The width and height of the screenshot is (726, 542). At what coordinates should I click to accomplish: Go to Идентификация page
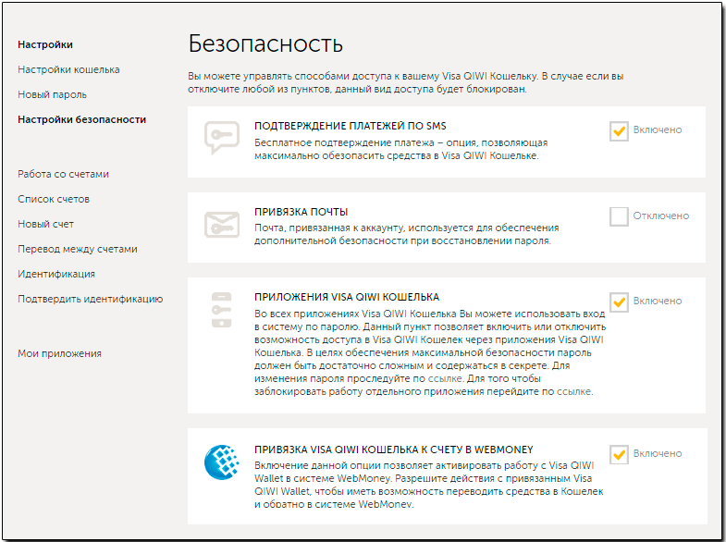(x=56, y=274)
